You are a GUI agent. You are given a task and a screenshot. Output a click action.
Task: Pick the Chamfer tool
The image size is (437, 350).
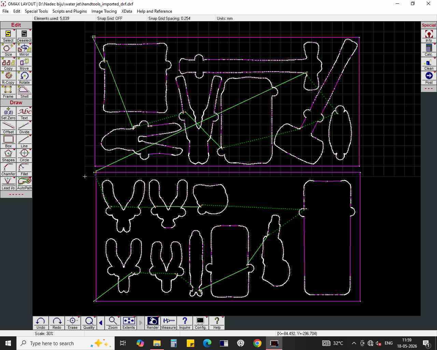tap(8, 170)
